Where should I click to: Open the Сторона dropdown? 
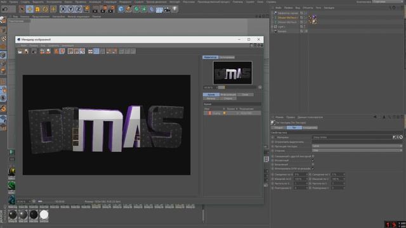point(357,151)
